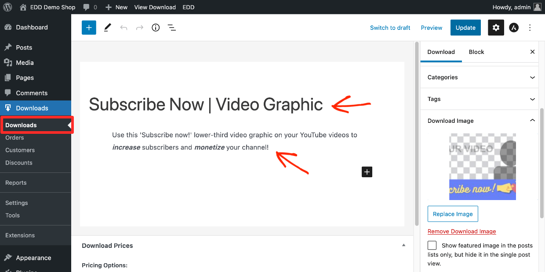Open the document overview list view icon
545x272 pixels.
[171, 27]
